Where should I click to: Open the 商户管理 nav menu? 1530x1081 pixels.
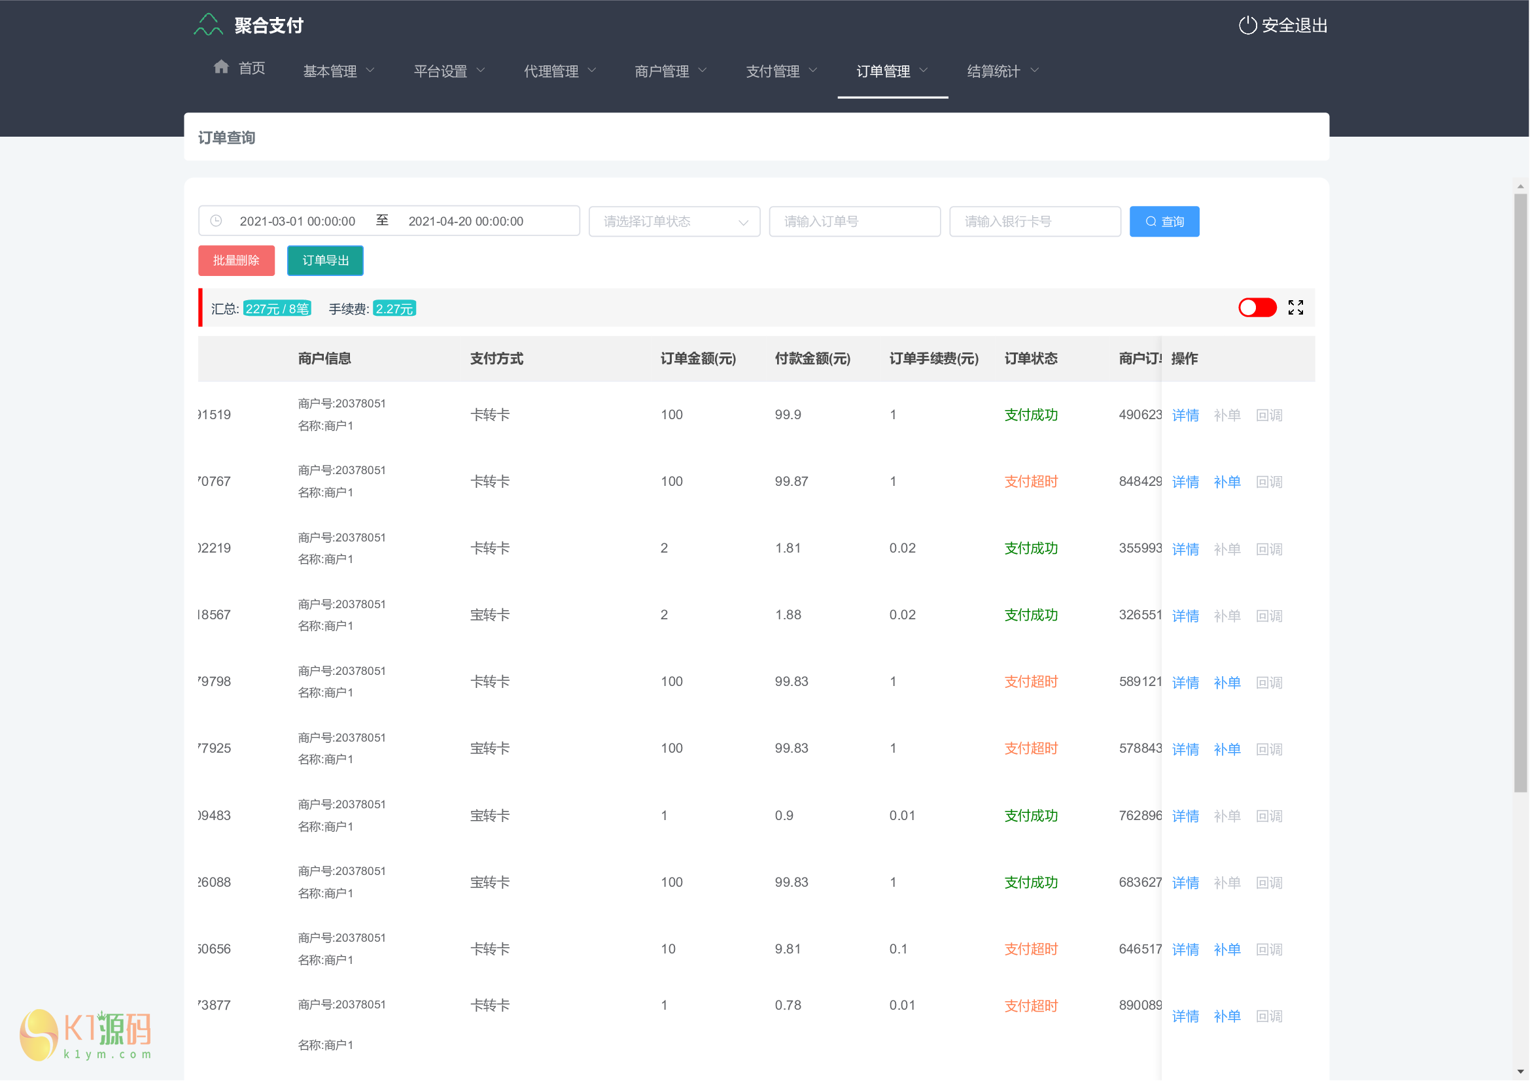(670, 71)
